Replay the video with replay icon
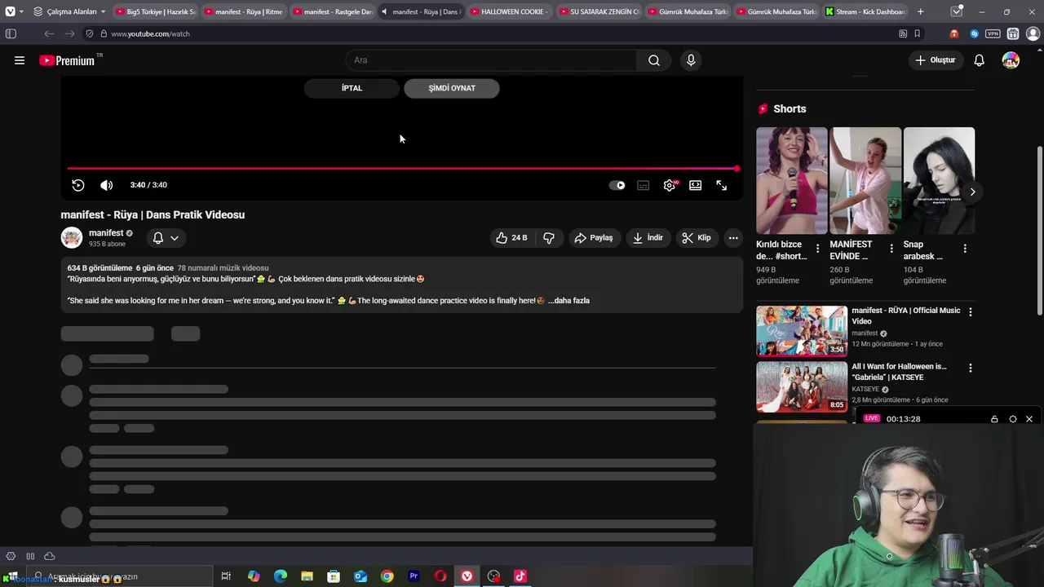 click(78, 185)
